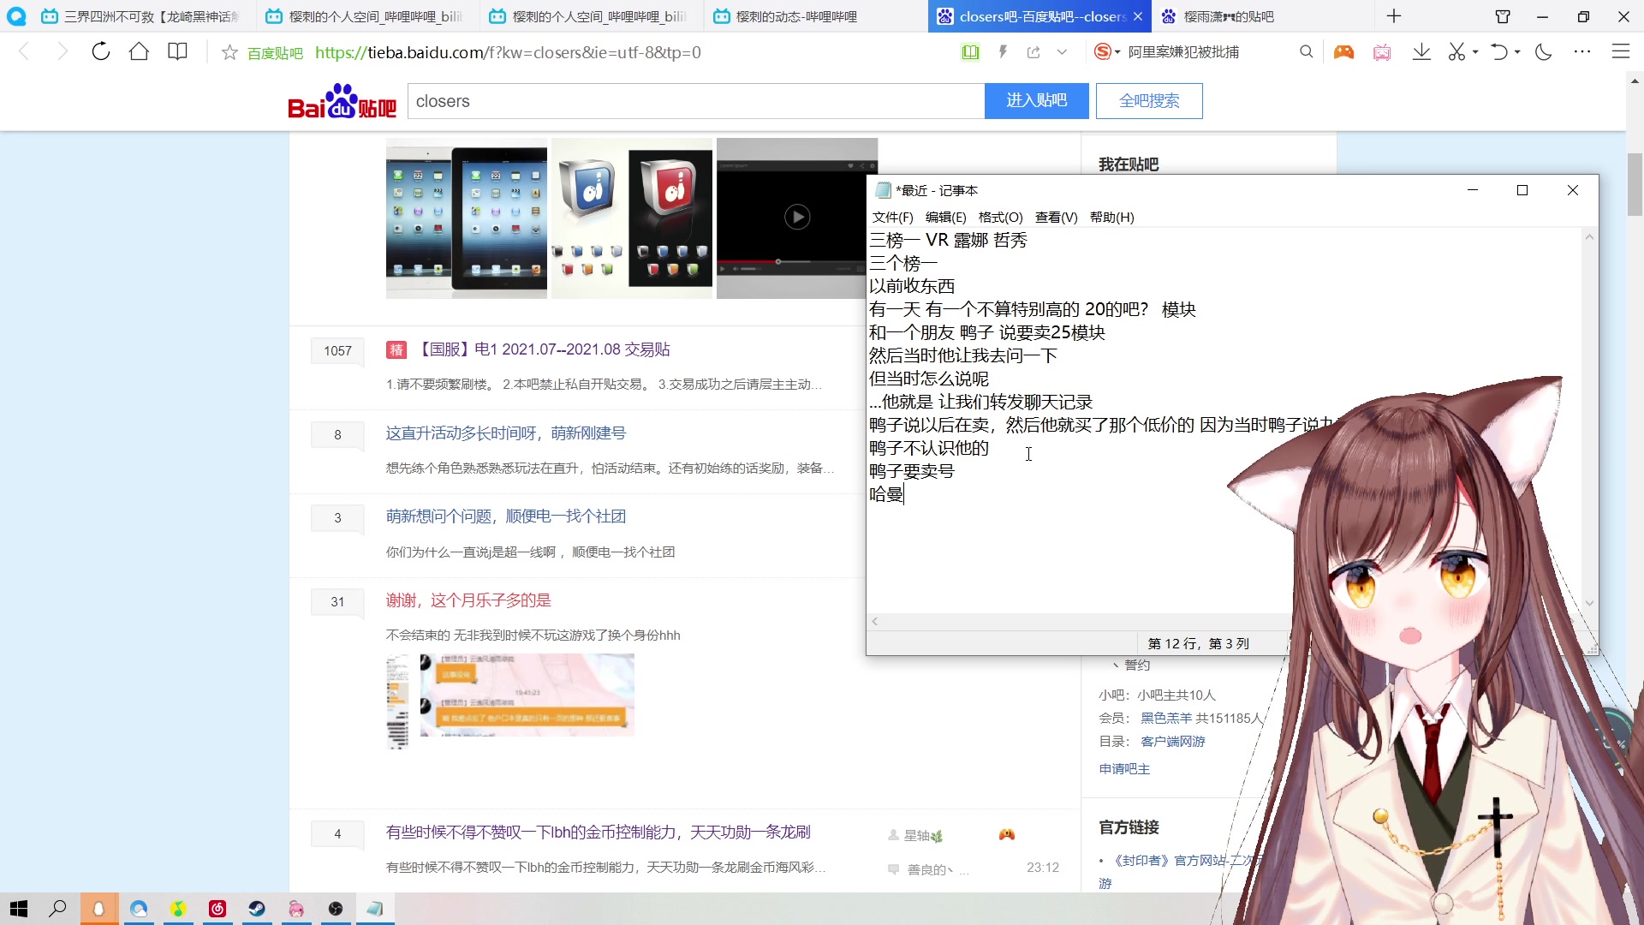Reload the page with refresh icon

[x=101, y=51]
